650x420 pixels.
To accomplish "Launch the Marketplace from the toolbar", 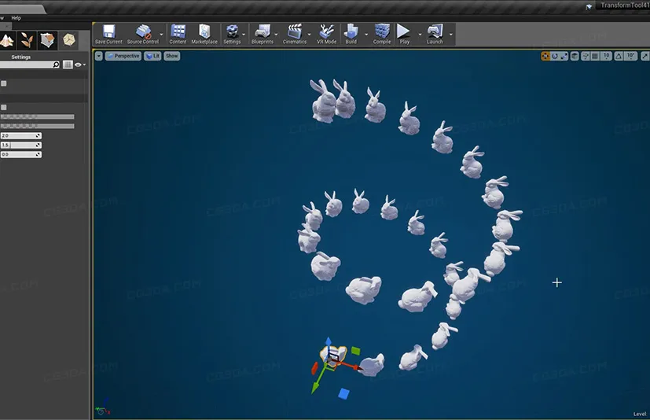I will pos(204,34).
